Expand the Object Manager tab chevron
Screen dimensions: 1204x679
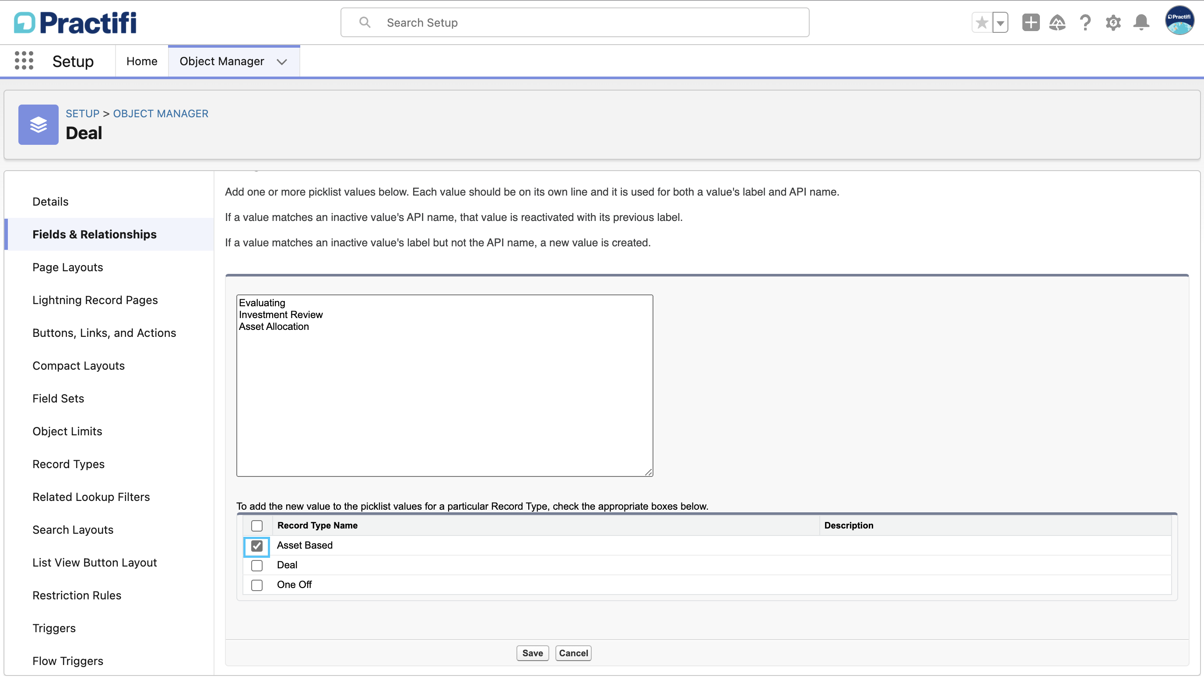pyautogui.click(x=282, y=62)
